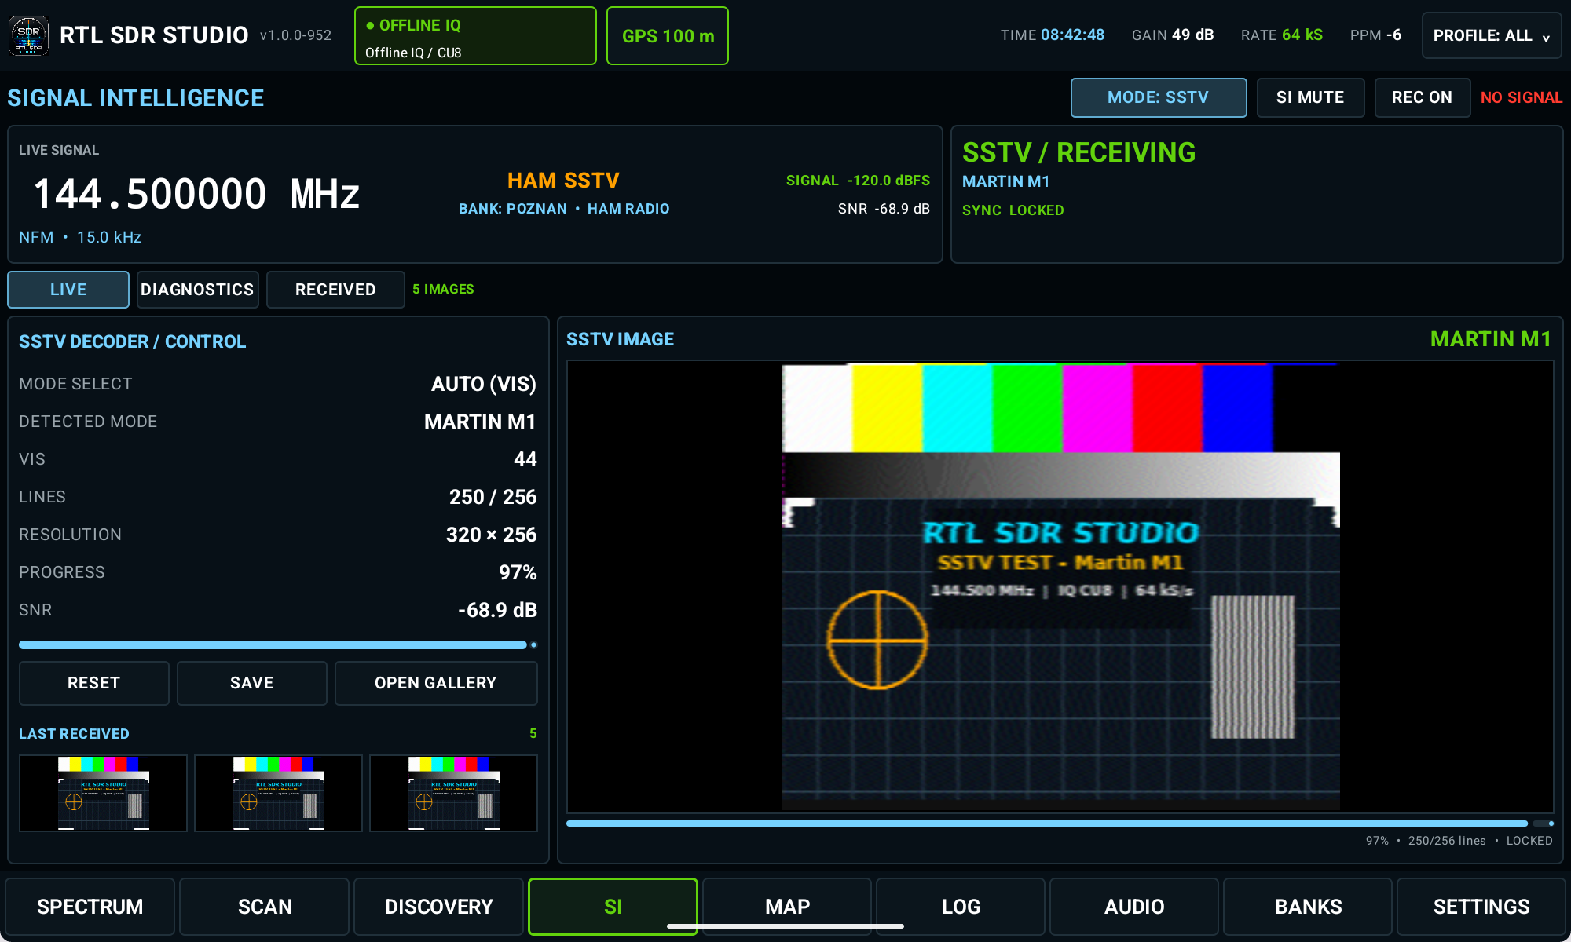1571x942 pixels.
Task: Click the GAIN 49 dB value
Action: pos(1173,35)
